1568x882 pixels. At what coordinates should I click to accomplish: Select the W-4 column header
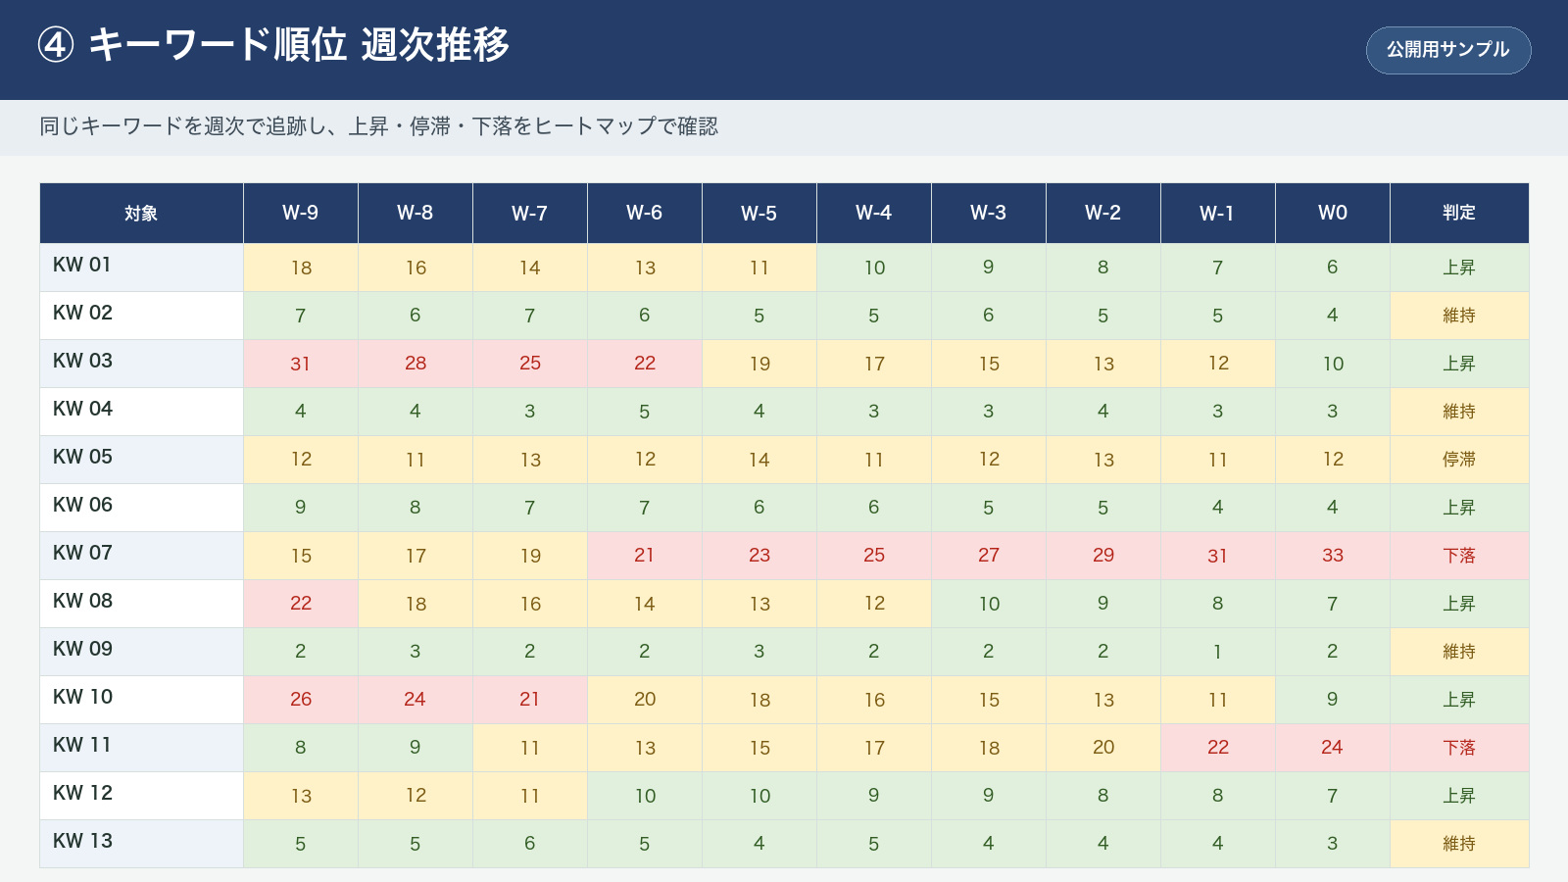coord(874,213)
